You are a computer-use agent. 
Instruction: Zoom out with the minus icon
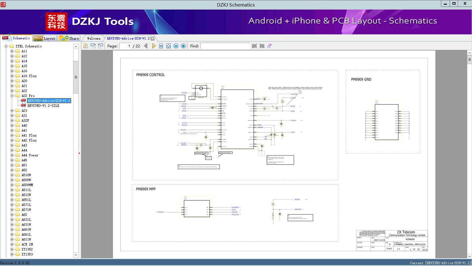pyautogui.click(x=176, y=46)
